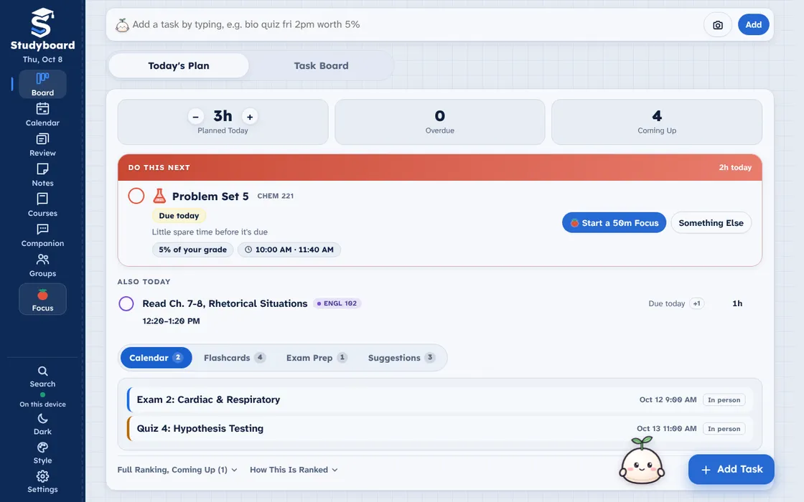Image resolution: width=804 pixels, height=502 pixels.
Task: Click the 10:00 AM · 11:40 AM time chip
Action: pos(289,250)
